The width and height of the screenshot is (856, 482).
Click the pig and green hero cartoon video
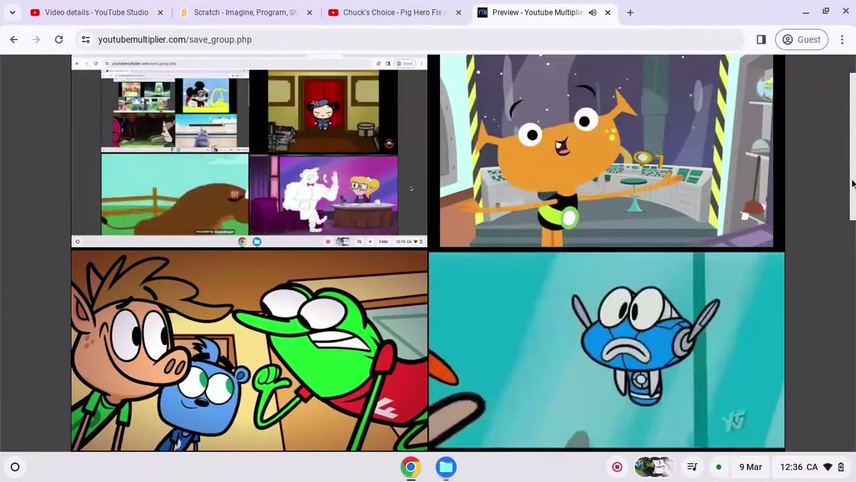pos(249,351)
